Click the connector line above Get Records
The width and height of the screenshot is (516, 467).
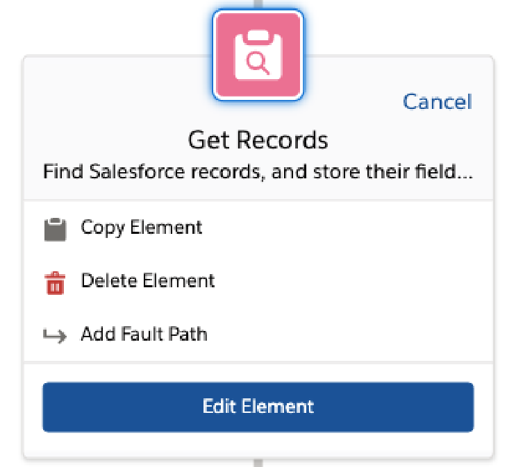click(258, 4)
